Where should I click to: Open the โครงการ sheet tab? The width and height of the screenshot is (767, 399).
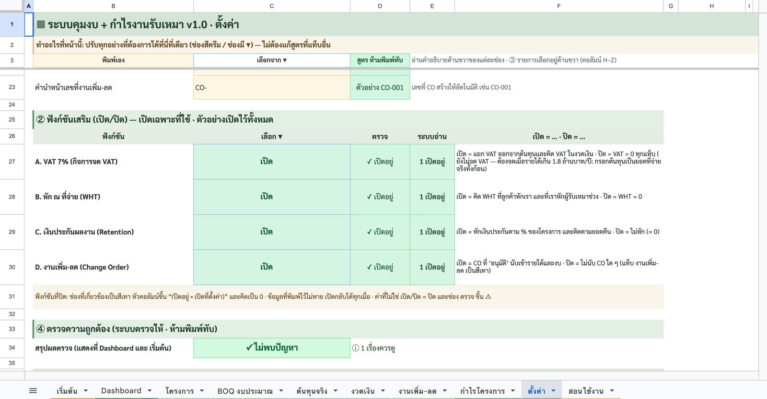(x=180, y=391)
